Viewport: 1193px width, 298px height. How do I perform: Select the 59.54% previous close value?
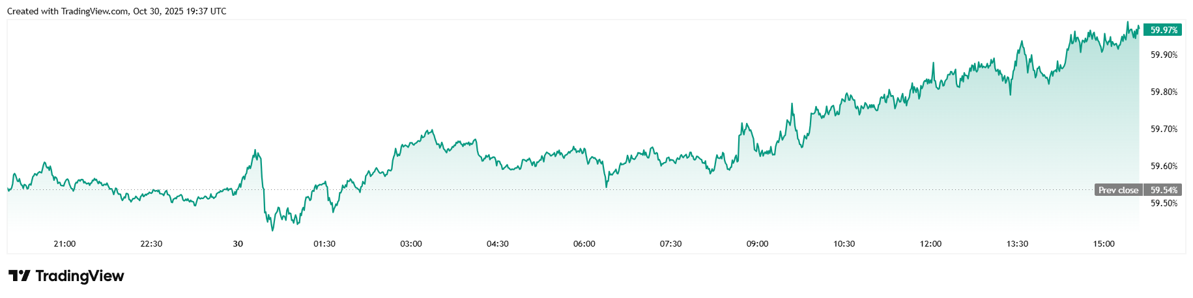click(1163, 190)
